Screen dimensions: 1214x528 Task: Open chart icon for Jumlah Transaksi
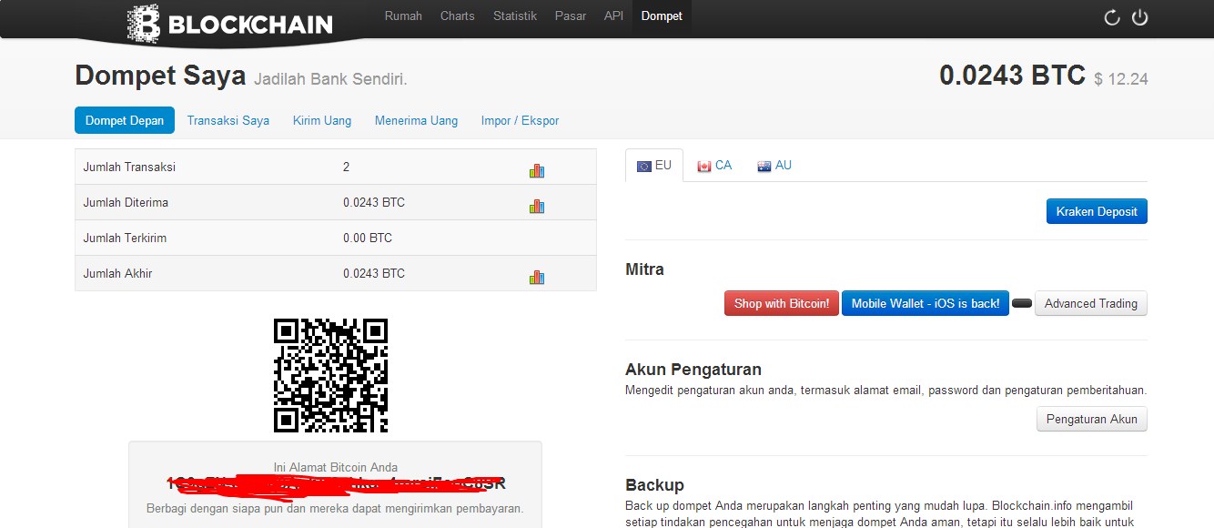coord(537,170)
